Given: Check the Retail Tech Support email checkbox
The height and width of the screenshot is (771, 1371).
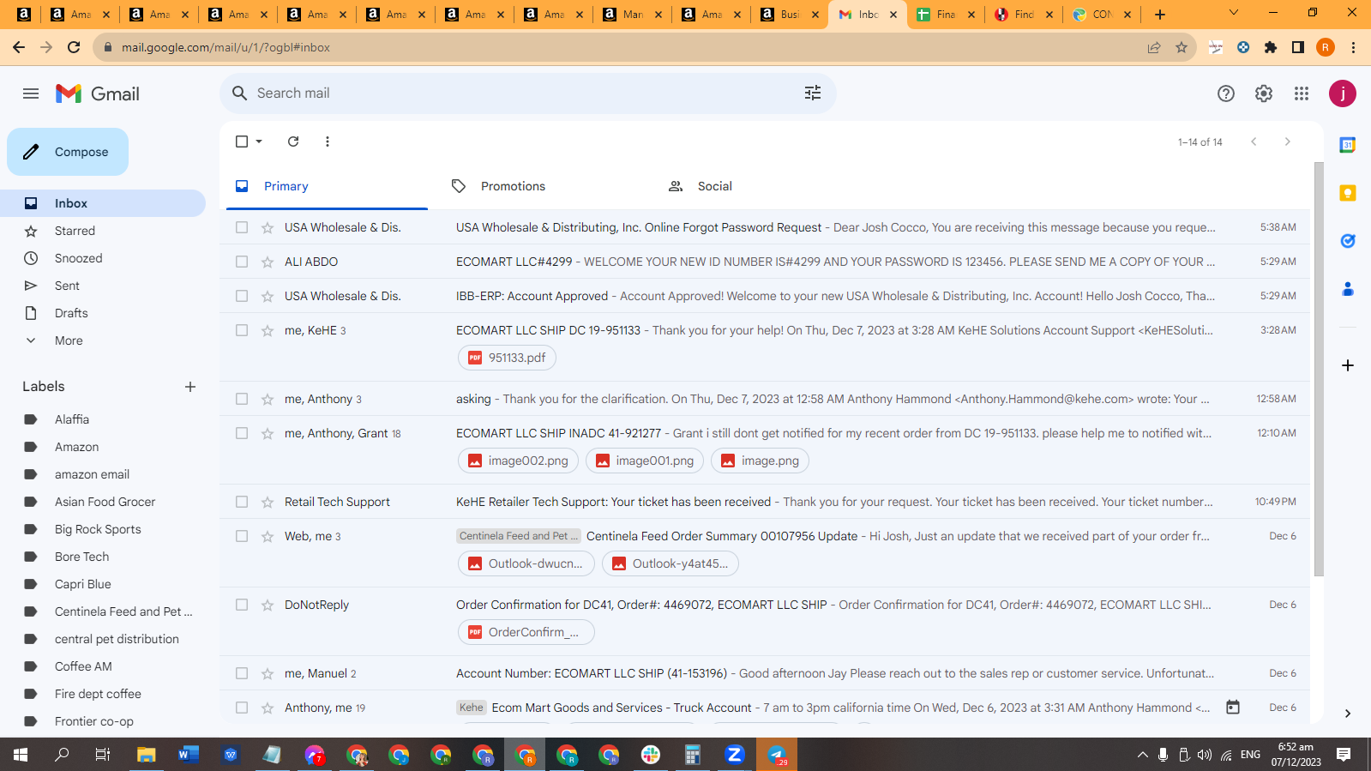Looking at the screenshot, I should click(x=242, y=502).
